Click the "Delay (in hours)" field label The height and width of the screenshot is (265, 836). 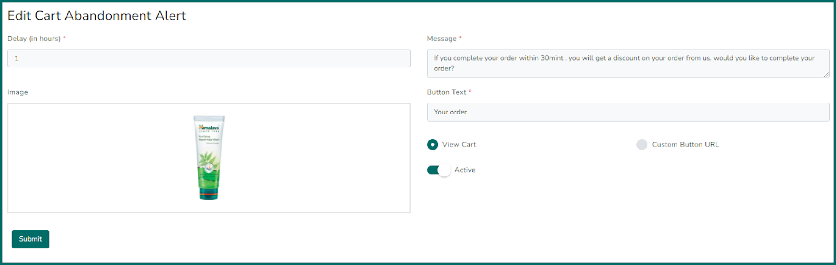(34, 39)
